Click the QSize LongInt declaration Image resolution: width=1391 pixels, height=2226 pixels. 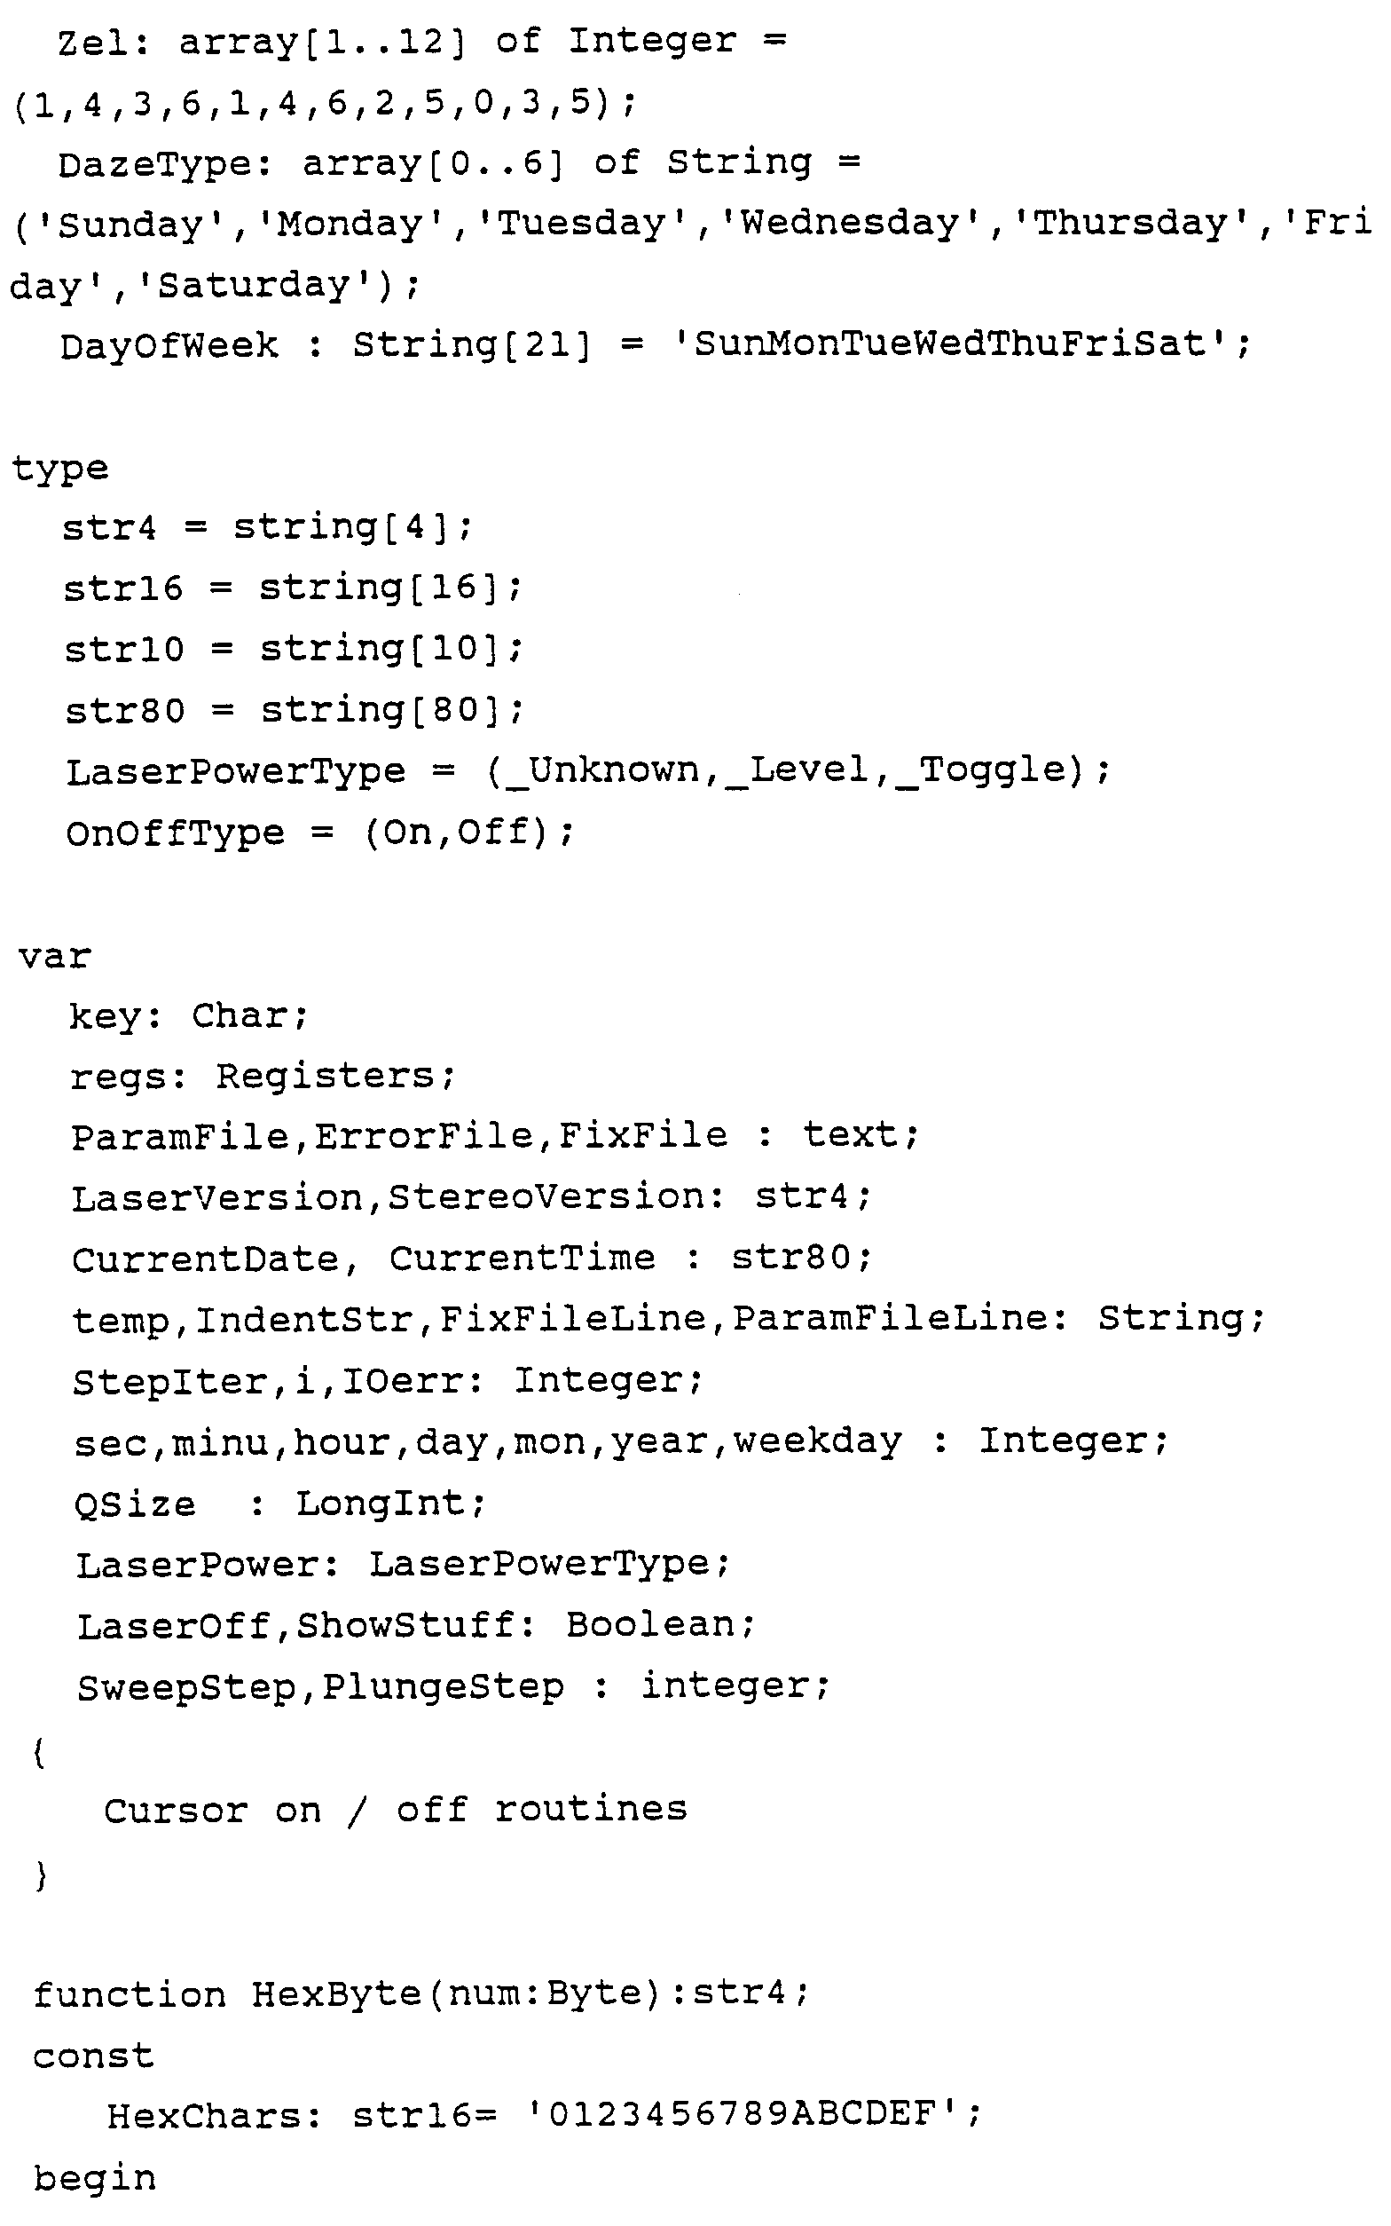pyautogui.click(x=279, y=1504)
